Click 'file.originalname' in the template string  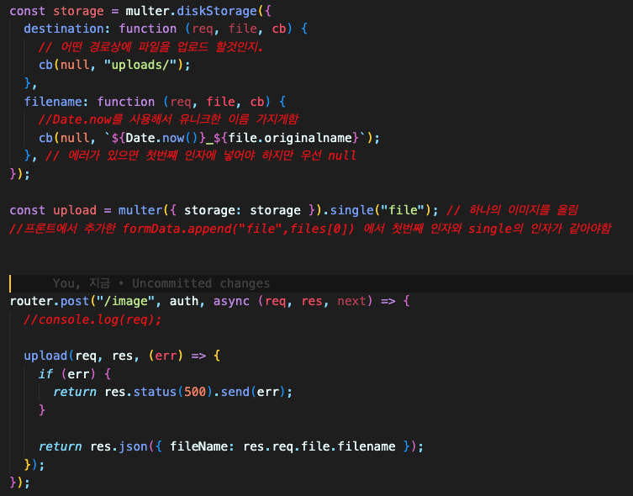[290, 138]
